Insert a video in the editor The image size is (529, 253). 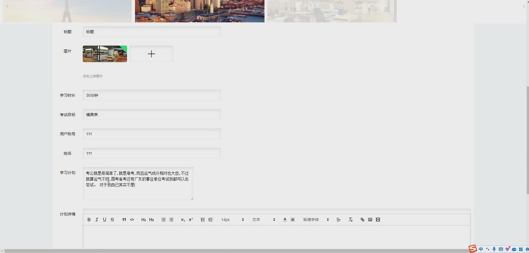pyautogui.click(x=378, y=220)
